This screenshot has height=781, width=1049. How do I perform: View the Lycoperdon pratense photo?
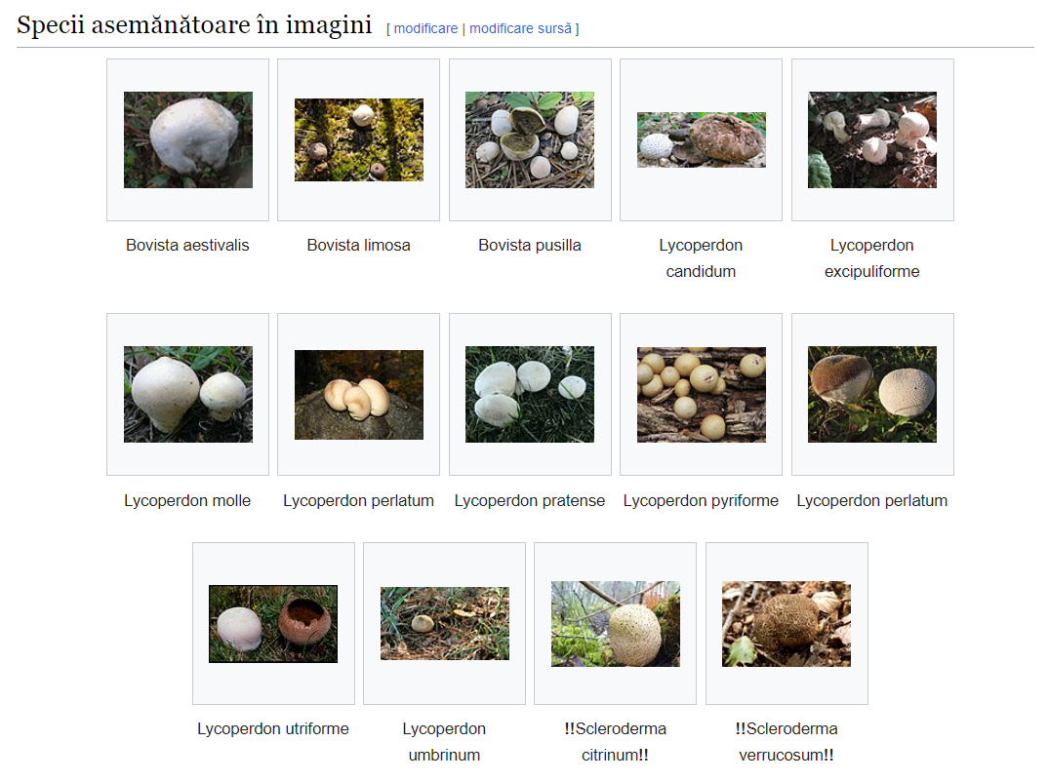[x=530, y=394]
